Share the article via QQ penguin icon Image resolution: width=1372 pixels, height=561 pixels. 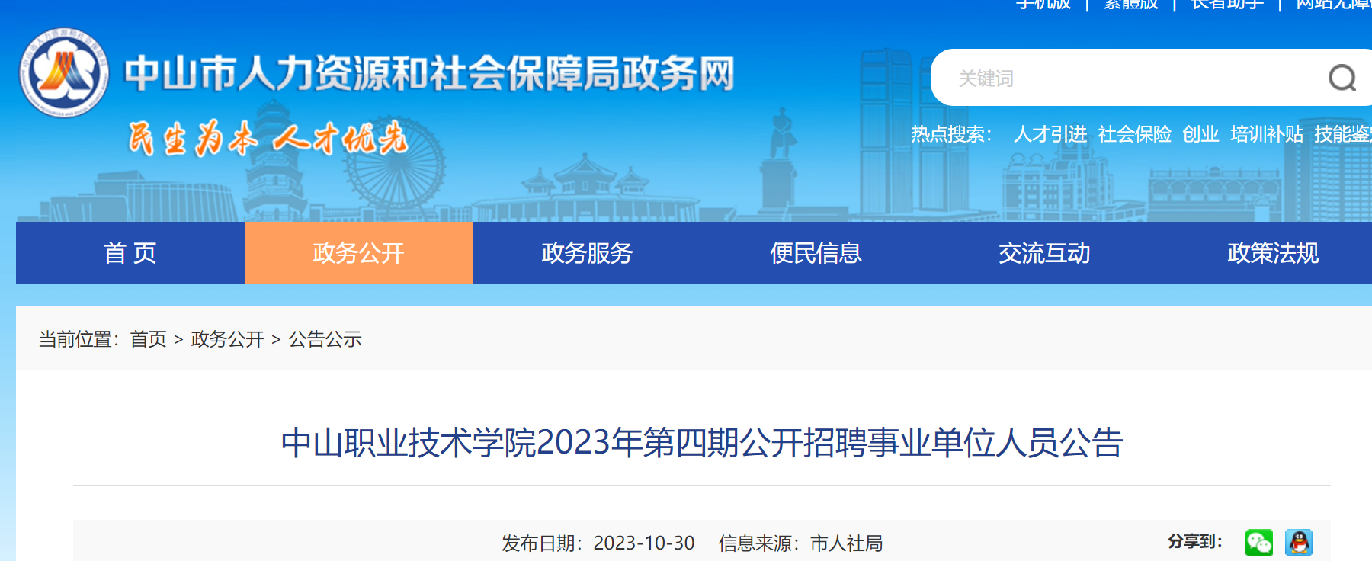coord(1299,543)
